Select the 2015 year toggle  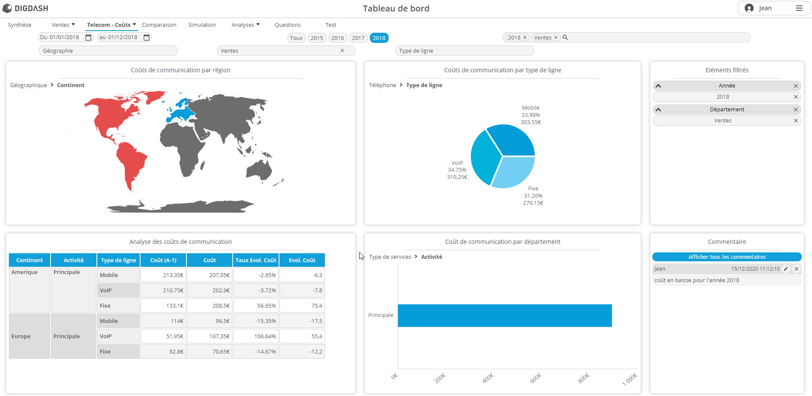[317, 38]
